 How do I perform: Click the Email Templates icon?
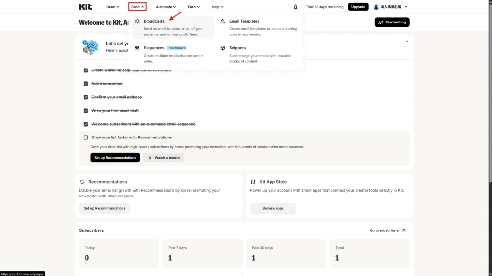(x=222, y=22)
